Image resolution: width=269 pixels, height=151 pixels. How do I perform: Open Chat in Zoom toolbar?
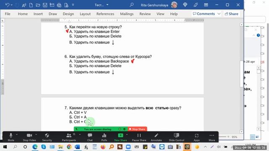point(90,137)
